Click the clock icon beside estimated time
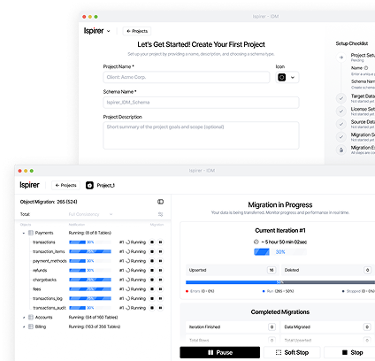The width and height of the screenshot is (375, 361). (x=256, y=242)
